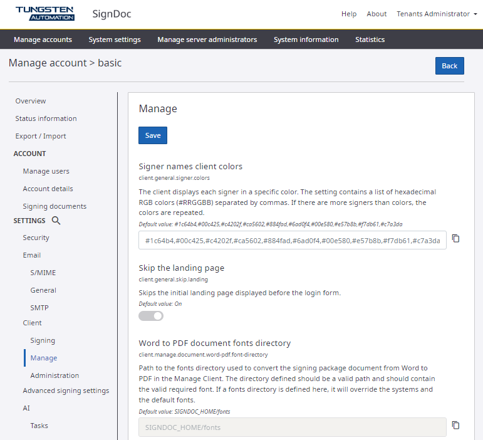Open the Manage accounts tab

43,39
